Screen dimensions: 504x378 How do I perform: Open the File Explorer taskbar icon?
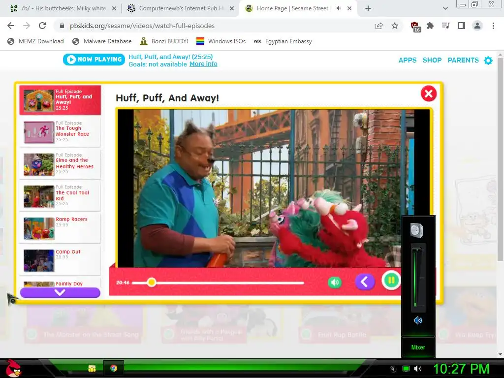tap(92, 368)
